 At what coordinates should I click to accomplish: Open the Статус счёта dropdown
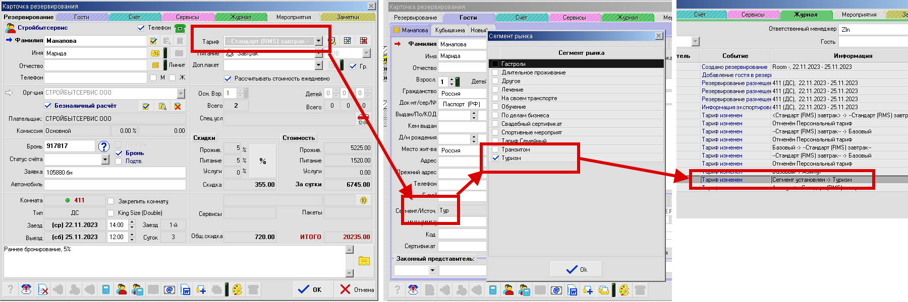click(105, 160)
